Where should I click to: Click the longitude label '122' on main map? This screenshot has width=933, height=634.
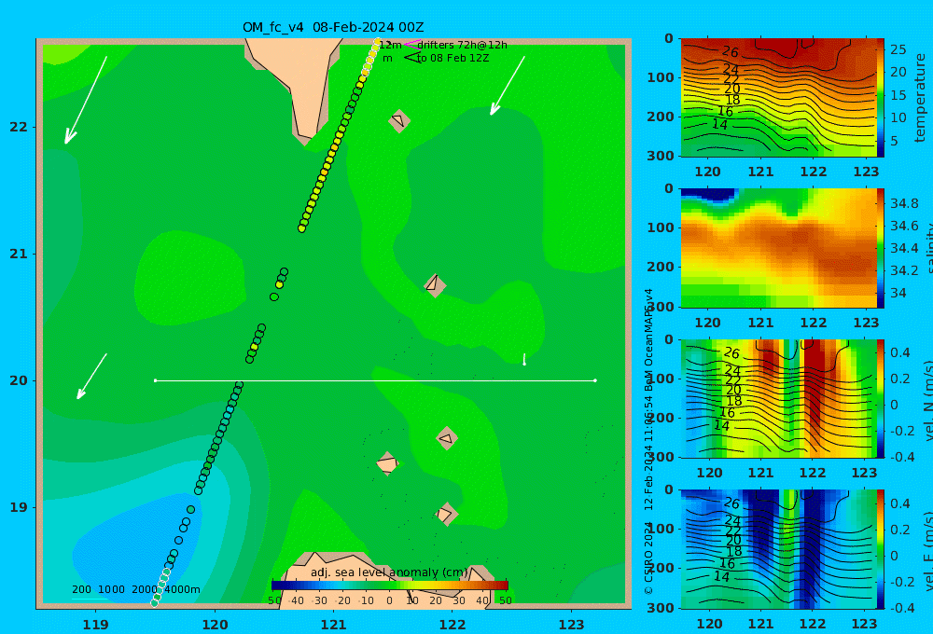[x=453, y=625]
